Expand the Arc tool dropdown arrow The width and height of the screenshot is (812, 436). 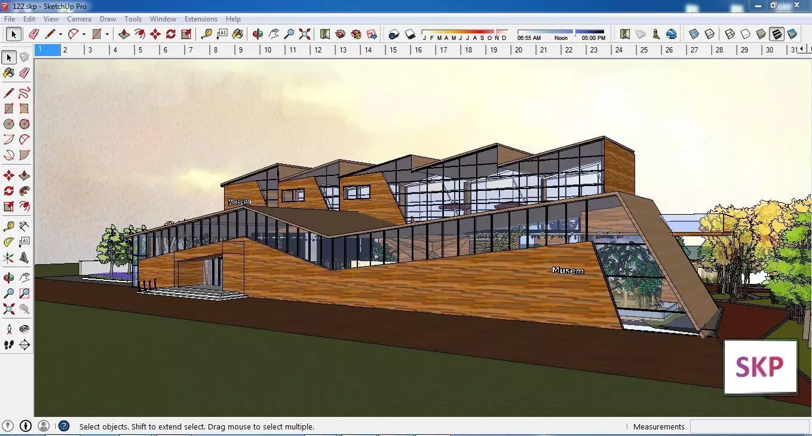(84, 35)
